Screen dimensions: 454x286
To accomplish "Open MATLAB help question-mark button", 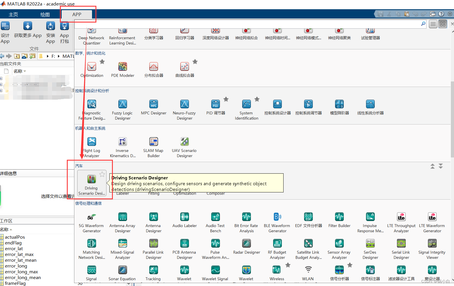I will 441,14.
